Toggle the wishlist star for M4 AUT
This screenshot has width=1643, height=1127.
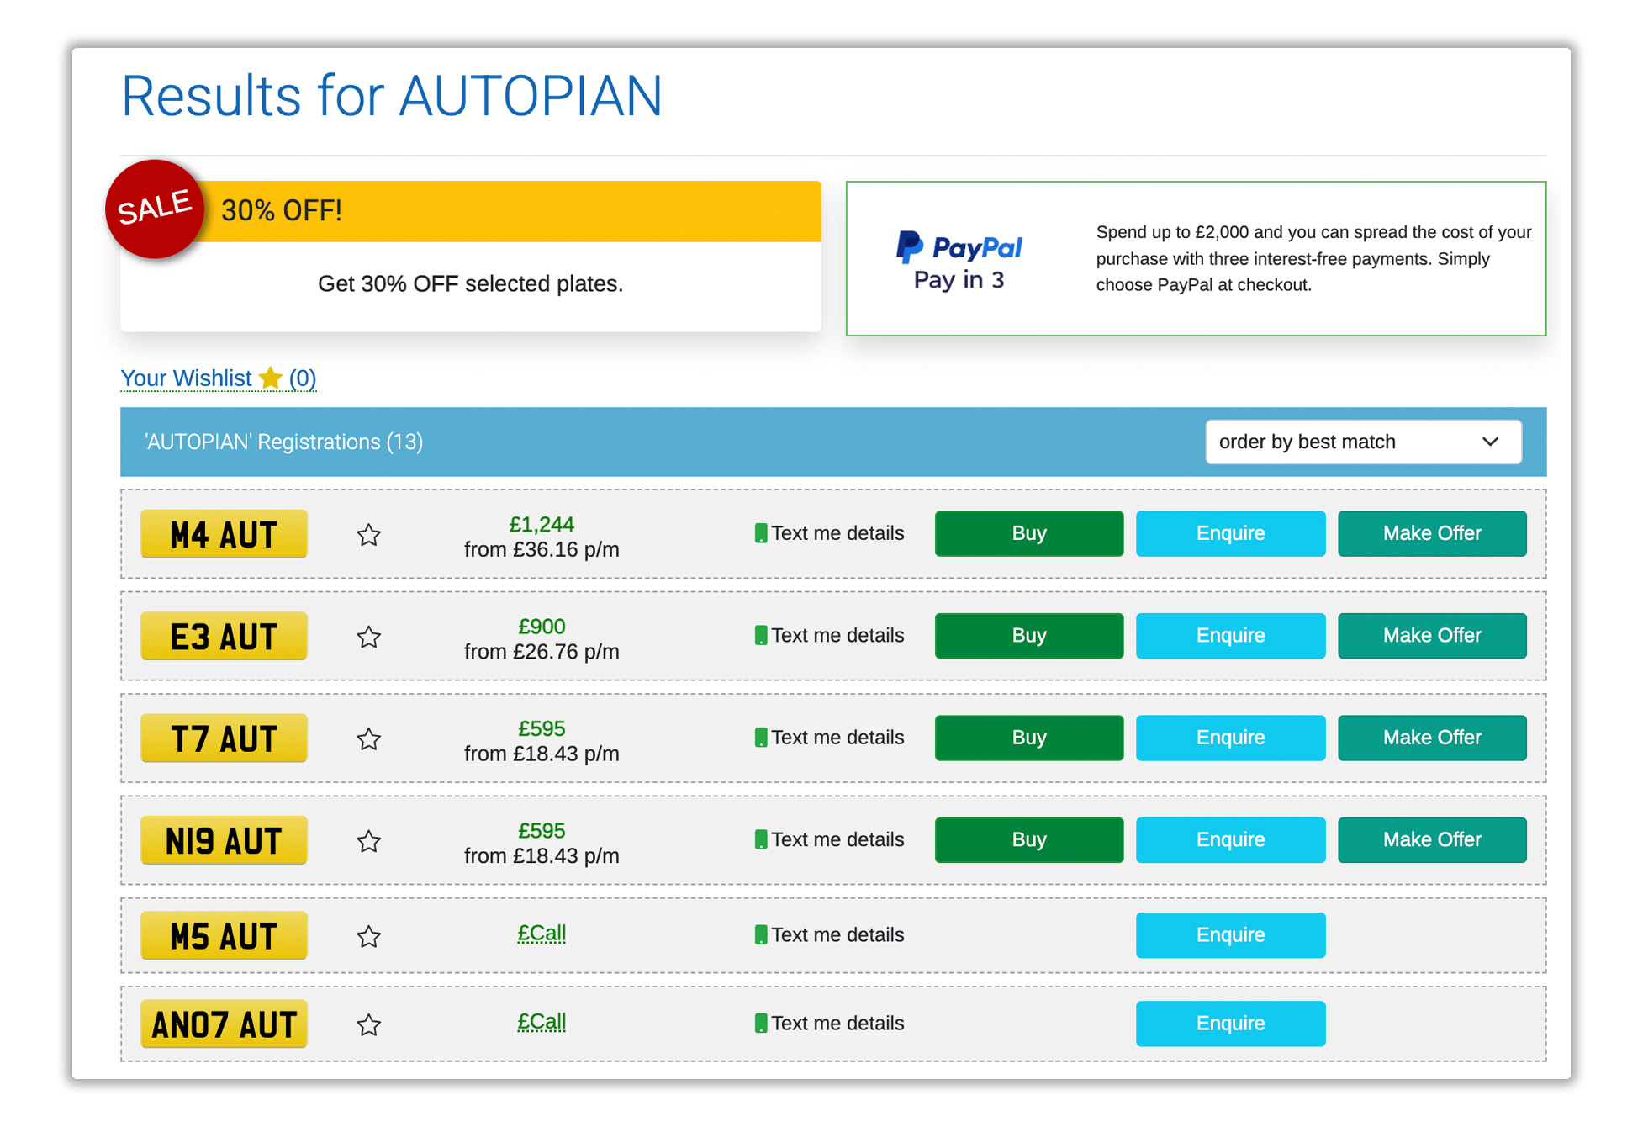tap(368, 534)
